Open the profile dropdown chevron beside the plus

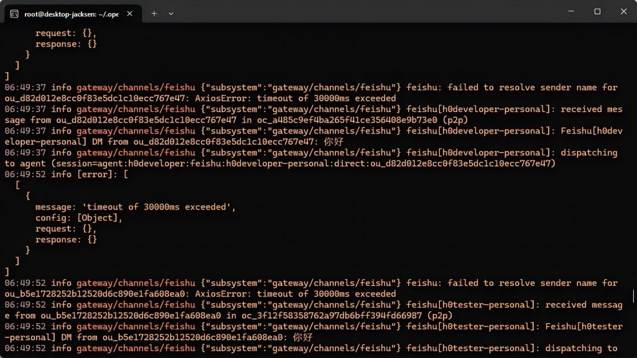click(171, 13)
